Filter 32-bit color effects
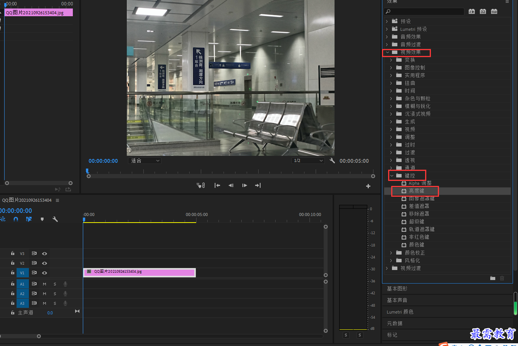This screenshot has height=346, width=518. [483, 12]
